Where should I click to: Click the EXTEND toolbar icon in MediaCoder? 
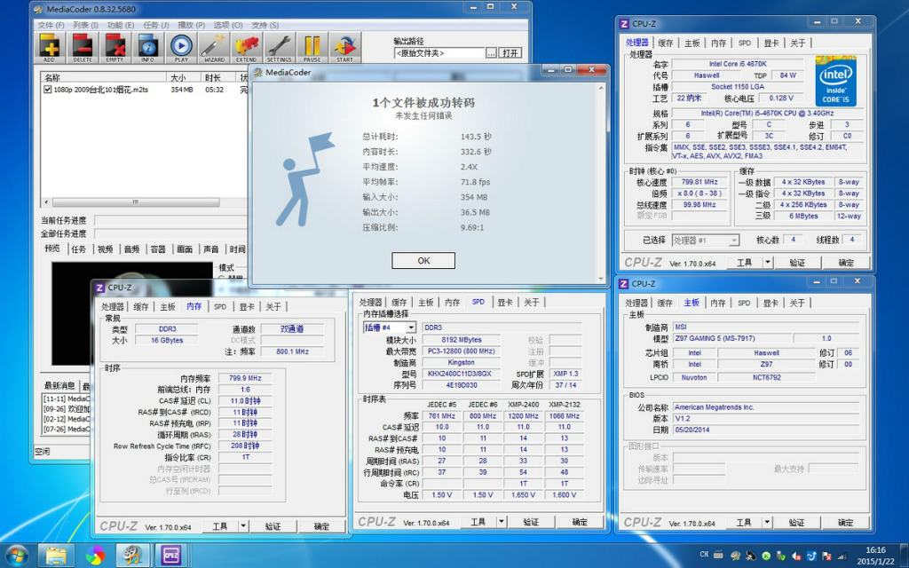click(x=247, y=48)
